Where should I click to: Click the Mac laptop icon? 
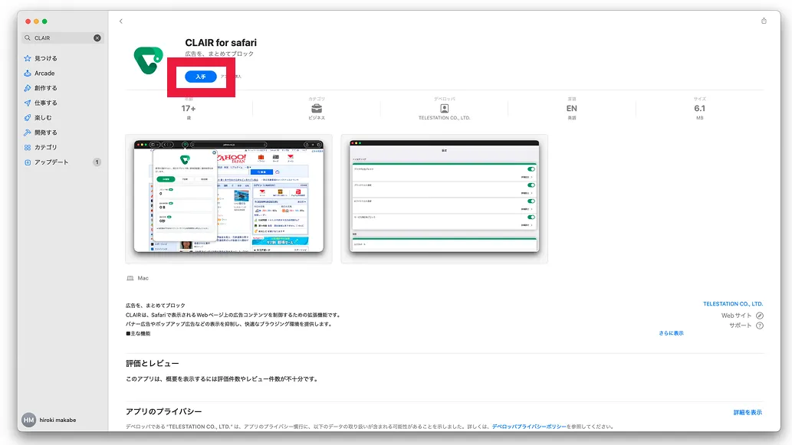tap(130, 279)
